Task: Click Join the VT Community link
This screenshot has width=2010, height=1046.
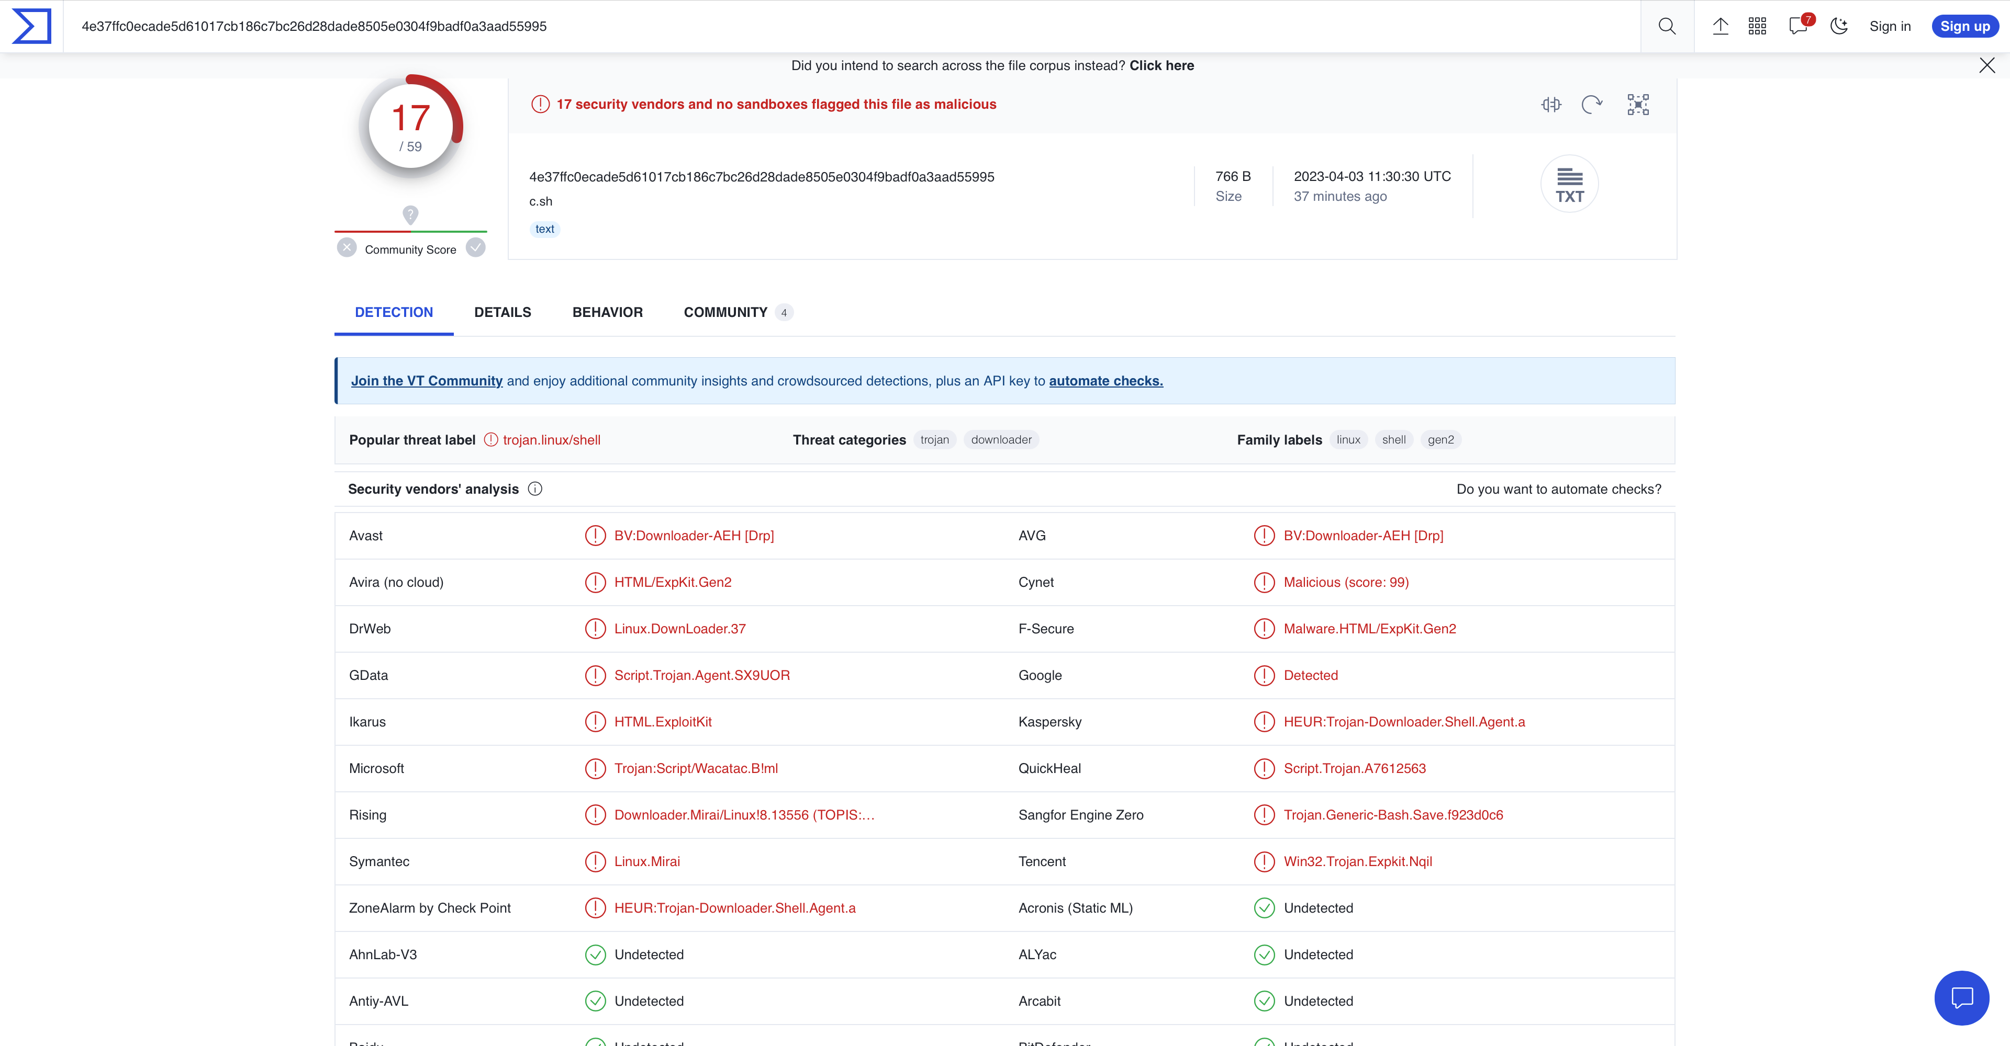Action: (426, 381)
